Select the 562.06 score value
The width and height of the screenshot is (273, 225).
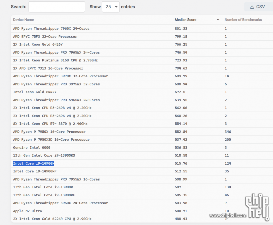tap(181, 108)
